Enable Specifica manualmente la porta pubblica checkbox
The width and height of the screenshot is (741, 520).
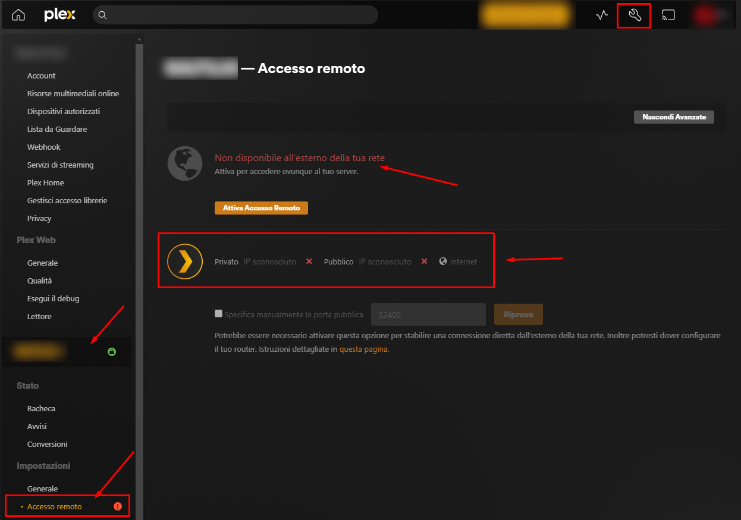[x=218, y=314]
